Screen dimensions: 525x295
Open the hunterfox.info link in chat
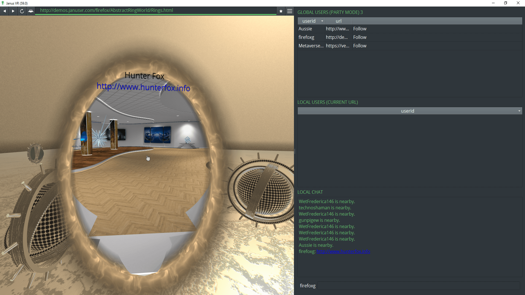tap(343, 251)
